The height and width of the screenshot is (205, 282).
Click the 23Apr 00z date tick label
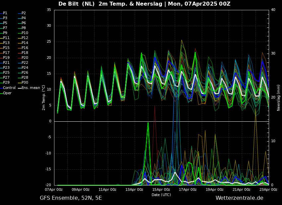click(x=268, y=190)
